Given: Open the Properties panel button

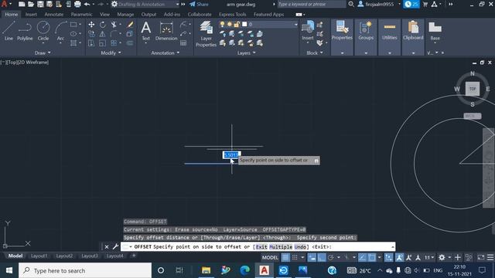Looking at the screenshot, I should pos(342,31).
